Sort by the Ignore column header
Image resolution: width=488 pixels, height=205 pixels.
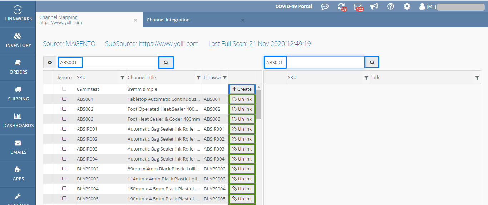(64, 78)
